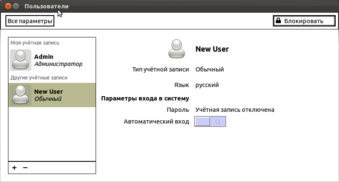
Task: Click the minus icon to remove user
Action: tap(25, 168)
